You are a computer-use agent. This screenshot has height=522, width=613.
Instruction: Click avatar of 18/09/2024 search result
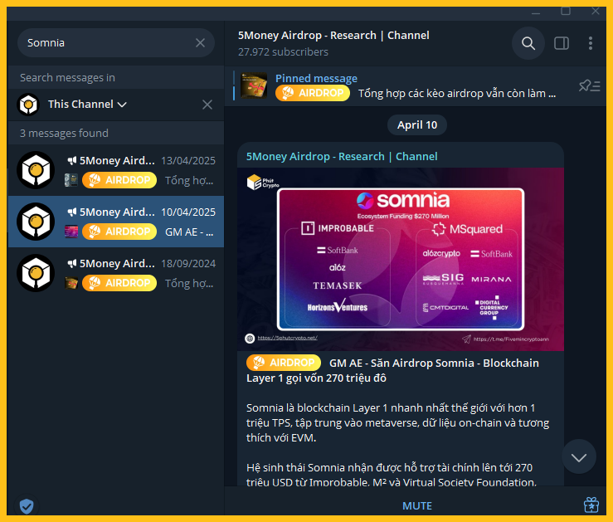(36, 273)
